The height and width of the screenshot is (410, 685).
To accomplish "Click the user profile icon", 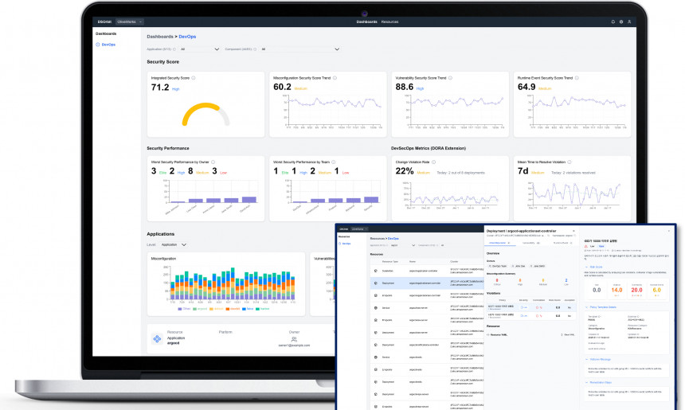I will 630,21.
